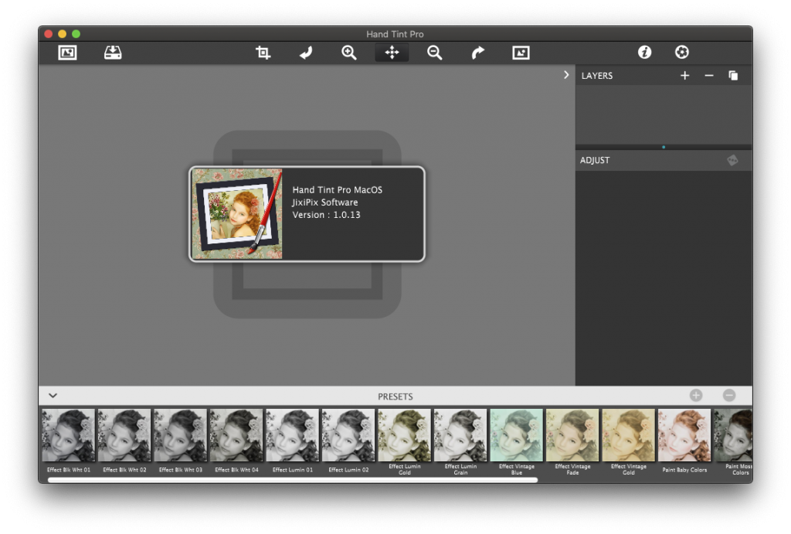This screenshot has width=791, height=534.
Task: Remove layer with the minus icon
Action: [709, 76]
